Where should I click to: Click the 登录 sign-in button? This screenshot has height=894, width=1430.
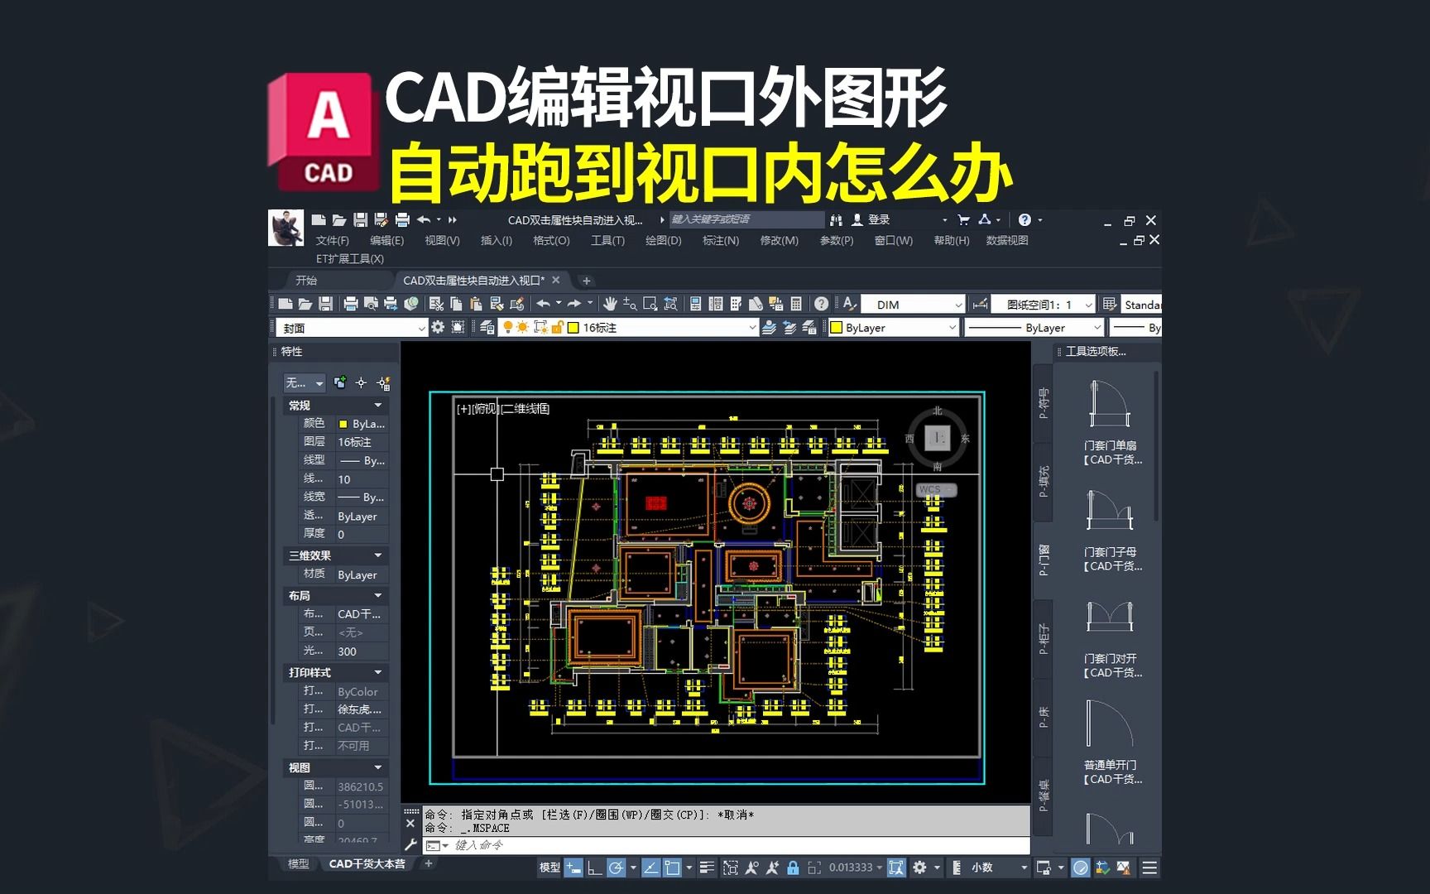[x=871, y=220]
